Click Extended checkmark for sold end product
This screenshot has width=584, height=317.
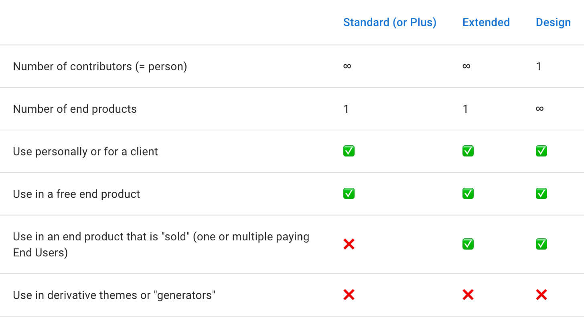pyautogui.click(x=468, y=244)
